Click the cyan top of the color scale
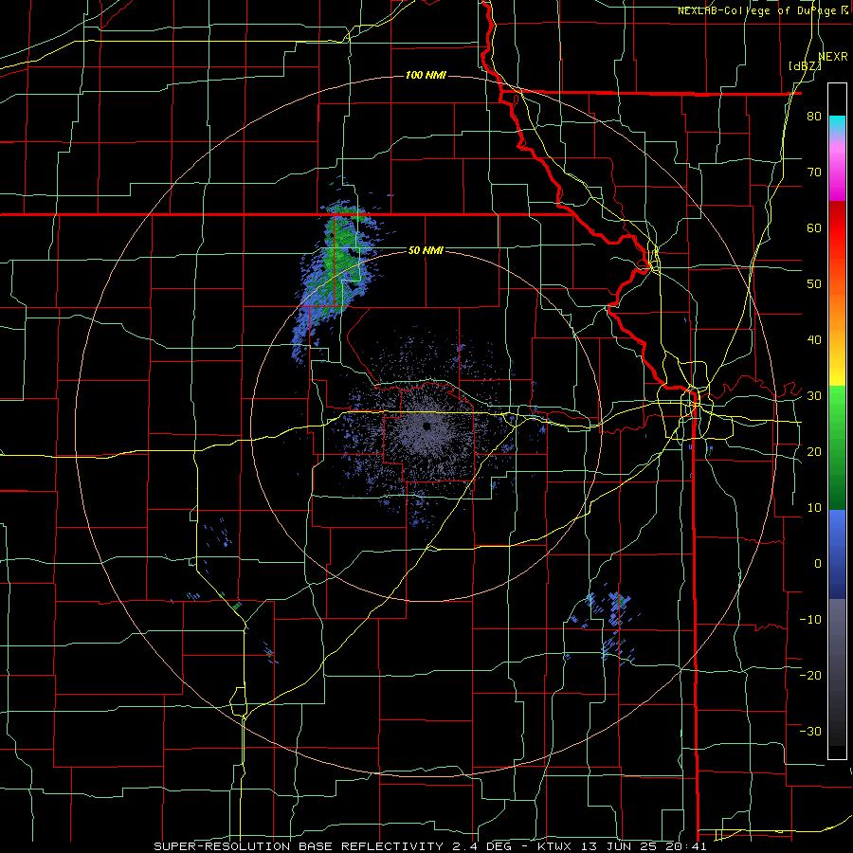853x853 pixels. pos(837,124)
